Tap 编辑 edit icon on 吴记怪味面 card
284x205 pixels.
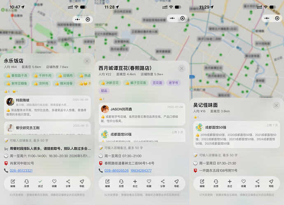click(x=202, y=183)
